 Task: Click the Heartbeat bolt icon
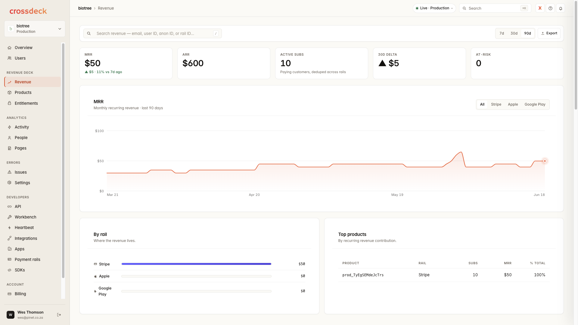[x=9, y=228]
